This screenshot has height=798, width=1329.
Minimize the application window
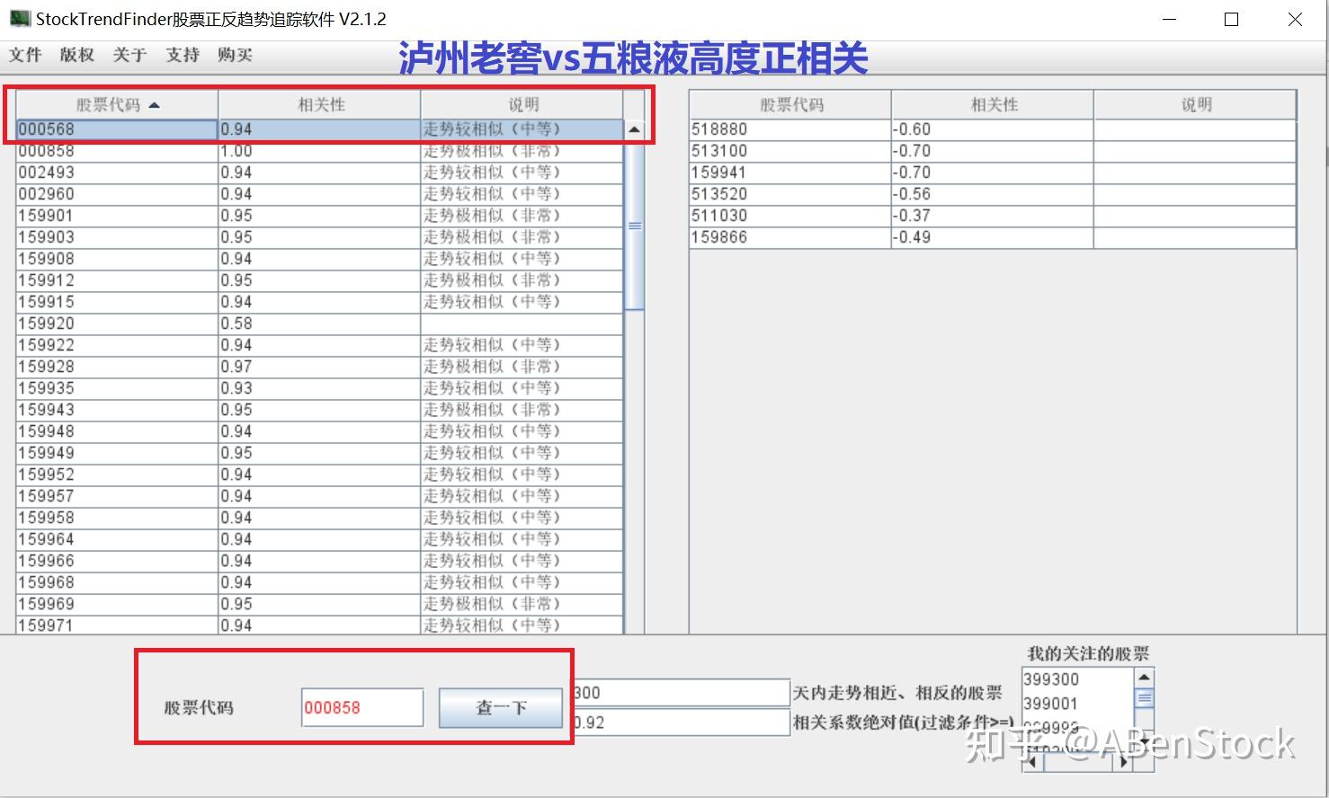coord(1170,19)
